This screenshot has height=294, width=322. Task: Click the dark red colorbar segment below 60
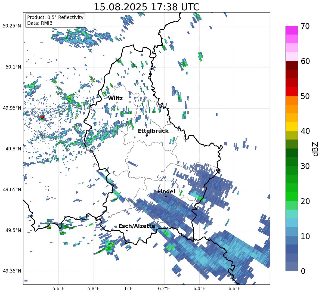292,65
